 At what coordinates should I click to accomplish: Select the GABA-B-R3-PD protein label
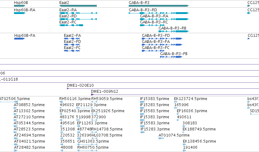(x=156, y=36)
